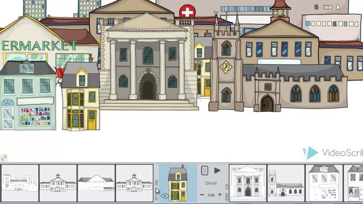363x204 pixels.
Task: Select the columned courthouse thumbnail in the timeline
Action: click(248, 183)
